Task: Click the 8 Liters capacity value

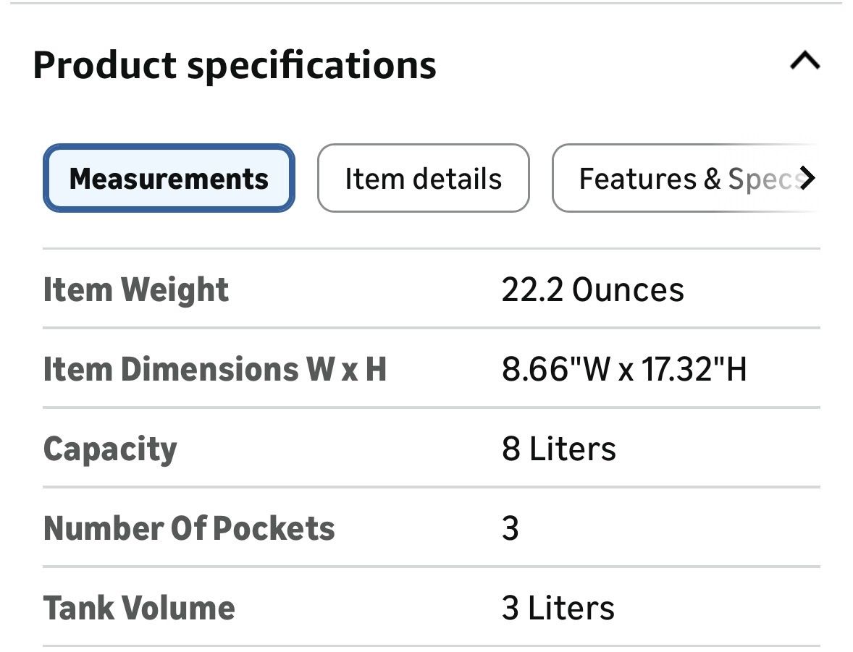Action: (558, 449)
